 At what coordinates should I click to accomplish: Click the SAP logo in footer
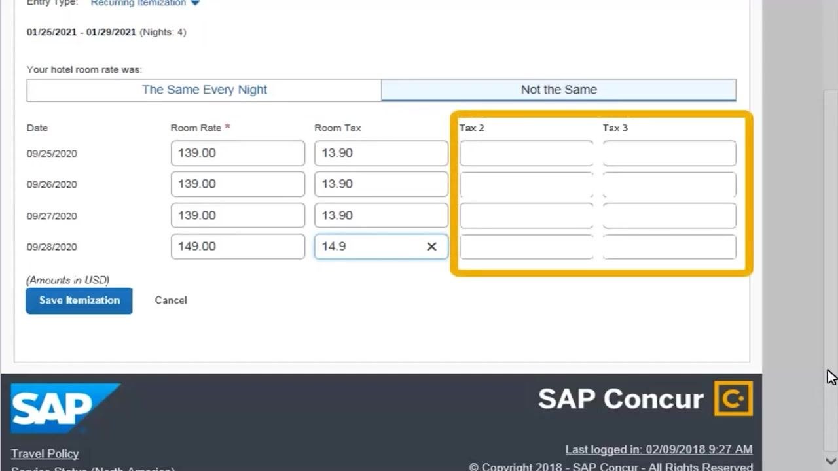point(65,408)
